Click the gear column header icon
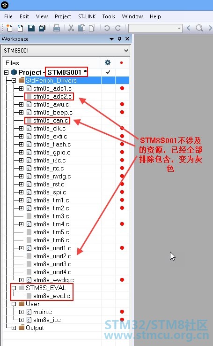Screen dimensions: 213x346 108,62
